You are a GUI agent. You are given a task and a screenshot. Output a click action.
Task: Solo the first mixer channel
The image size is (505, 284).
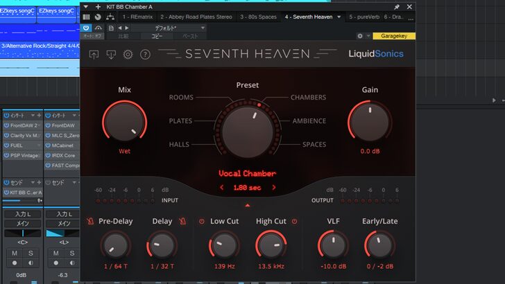coord(31,253)
